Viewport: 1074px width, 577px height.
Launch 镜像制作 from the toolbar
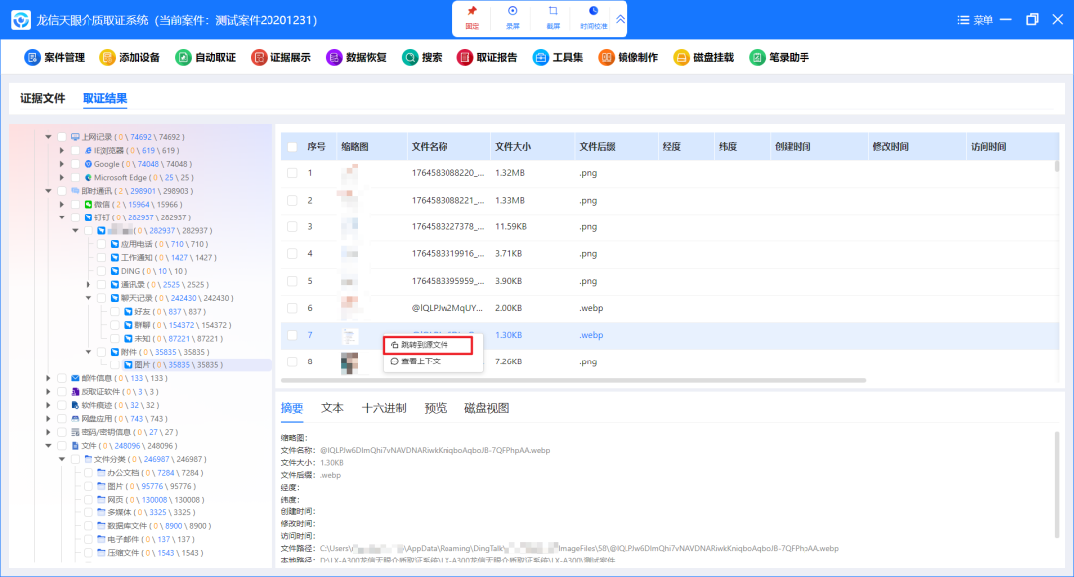(627, 58)
